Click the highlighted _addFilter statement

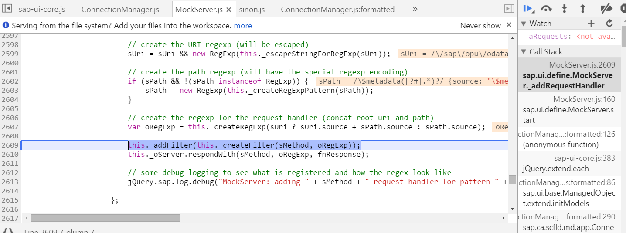245,145
